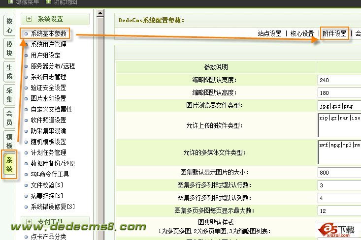Image resolution: width=361 pixels, height=240 pixels.
Task: Open 系统基本参数 in sidebar
Action: (x=49, y=34)
